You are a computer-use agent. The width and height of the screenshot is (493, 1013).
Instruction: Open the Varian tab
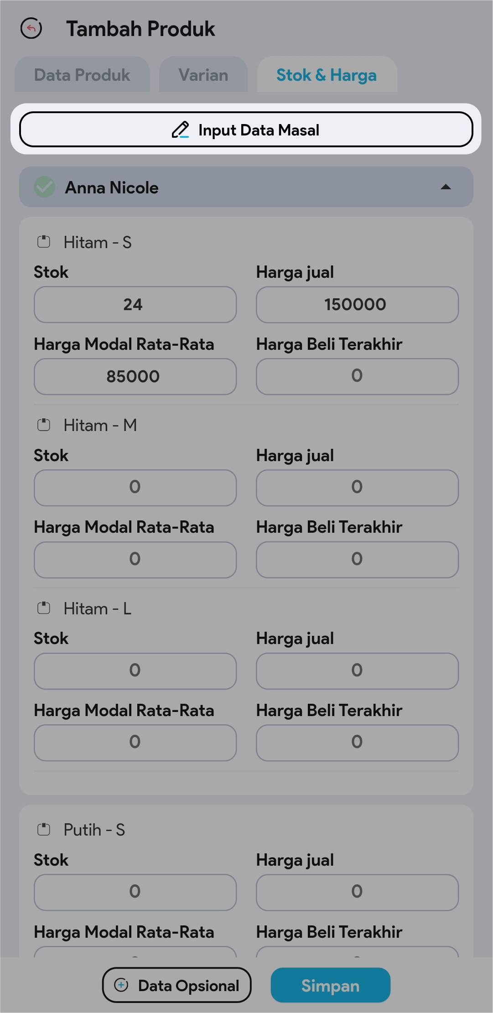[203, 75]
